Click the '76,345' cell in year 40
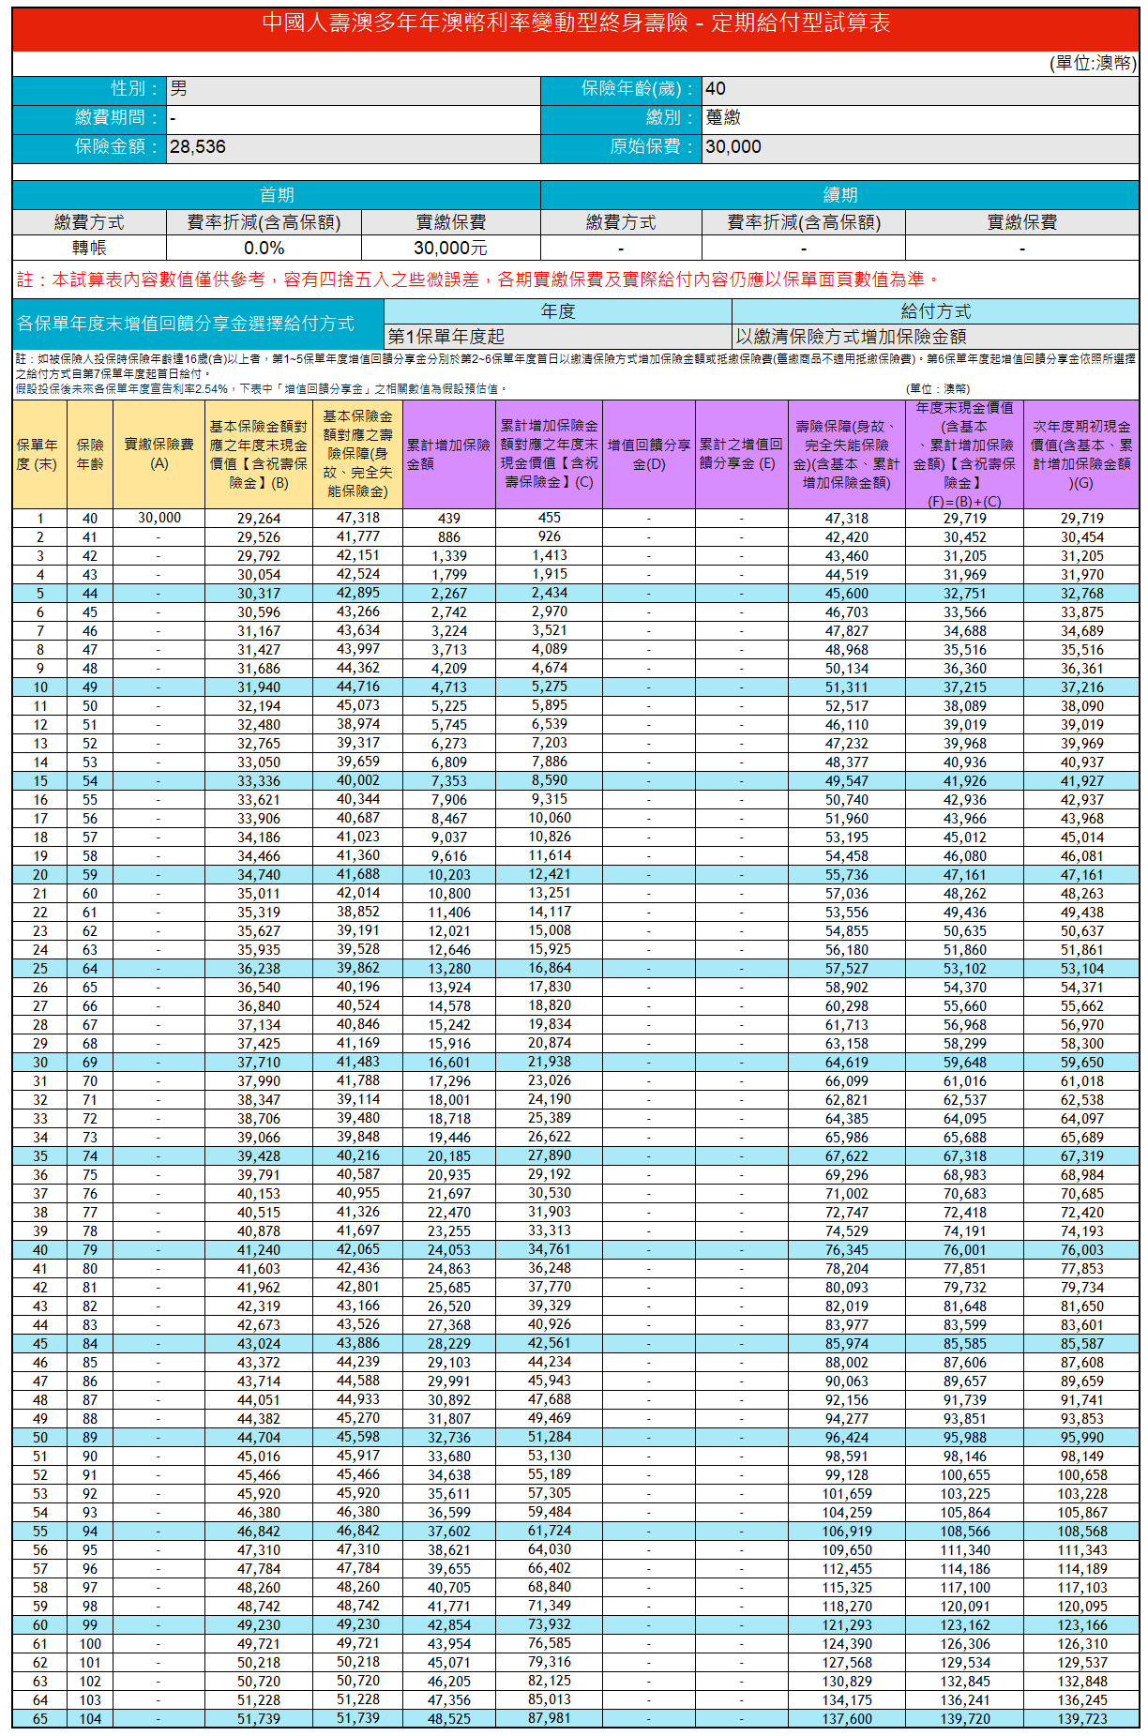Viewport: 1148px width, 1736px height. pos(847,1250)
